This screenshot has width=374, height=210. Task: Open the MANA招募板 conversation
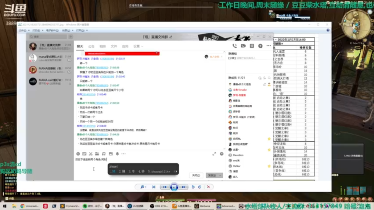coord(50,70)
